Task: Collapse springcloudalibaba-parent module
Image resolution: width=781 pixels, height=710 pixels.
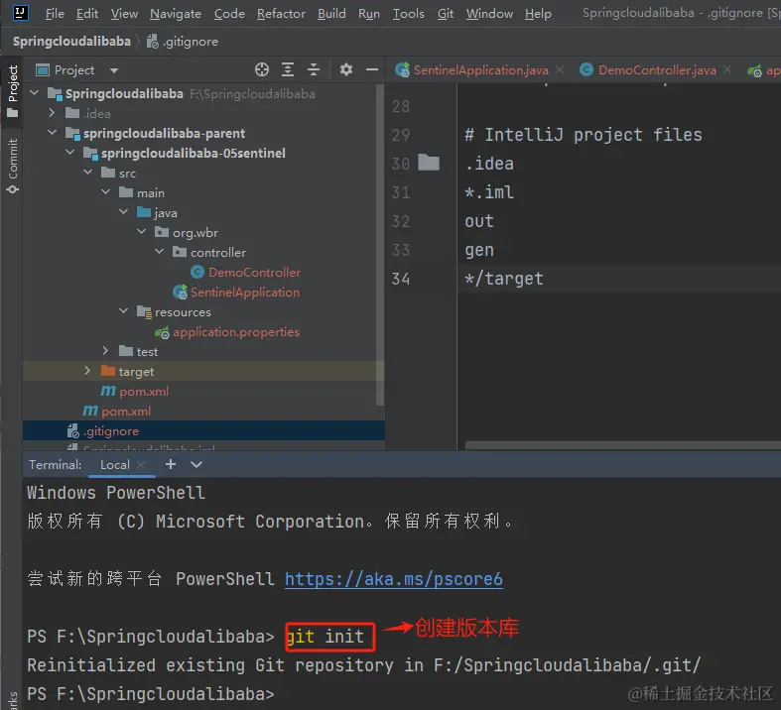Action: coord(52,133)
